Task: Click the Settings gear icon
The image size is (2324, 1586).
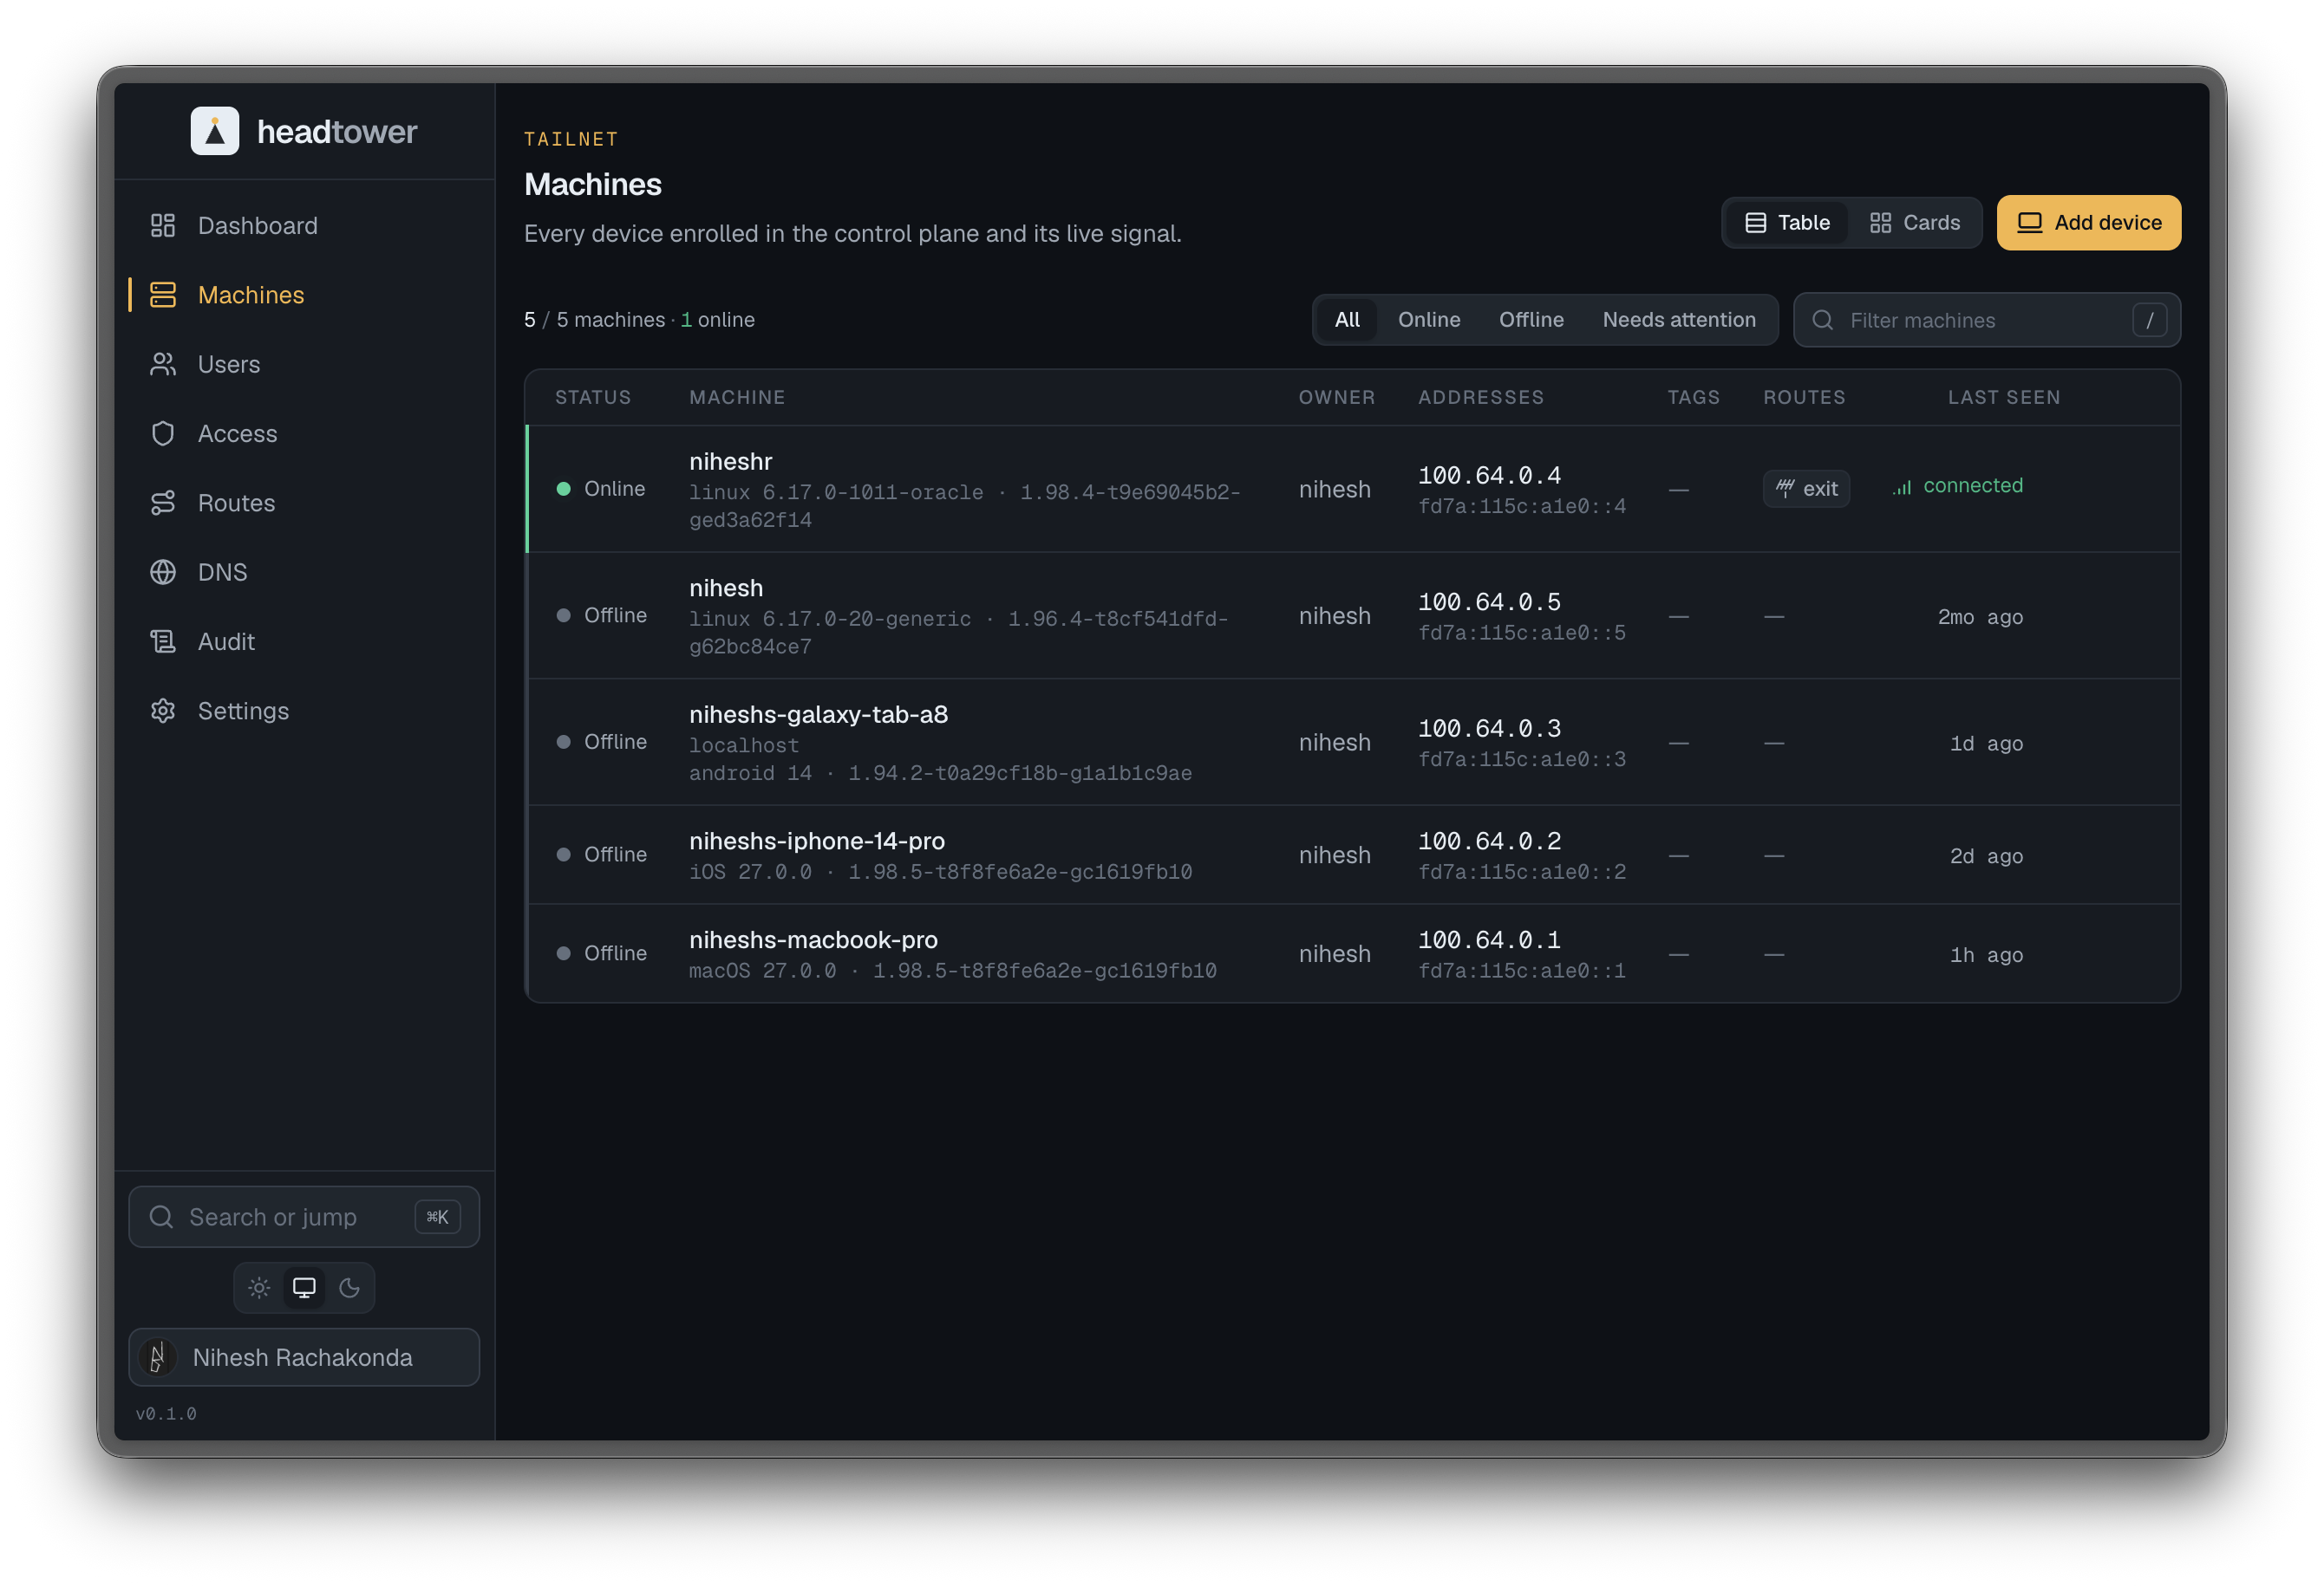Action: point(163,711)
